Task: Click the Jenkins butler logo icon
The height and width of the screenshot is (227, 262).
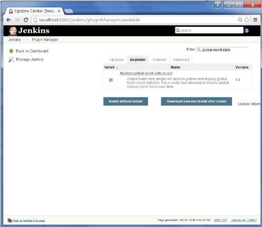Action: click(x=13, y=31)
